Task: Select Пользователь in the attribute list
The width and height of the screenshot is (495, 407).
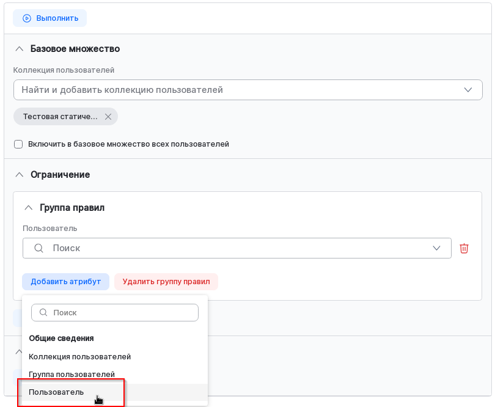Action: point(57,392)
